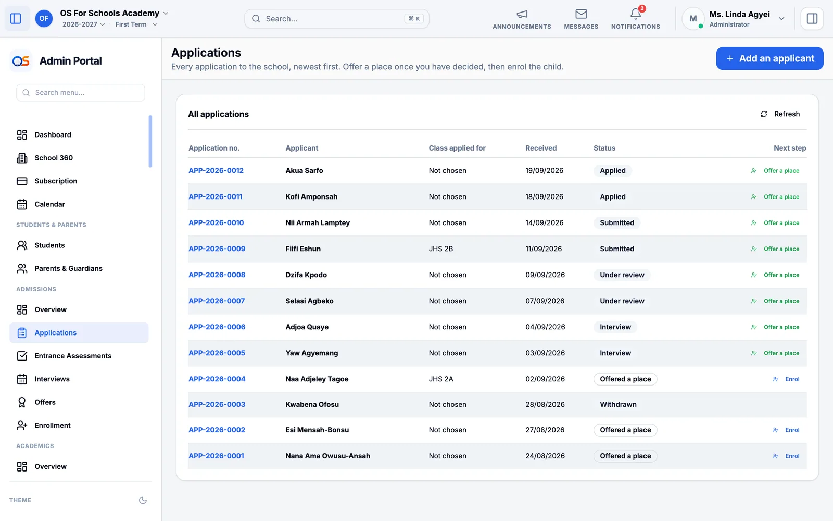This screenshot has height=521, width=833.
Task: Open the 2026-2027 academic year dropdown
Action: click(83, 24)
